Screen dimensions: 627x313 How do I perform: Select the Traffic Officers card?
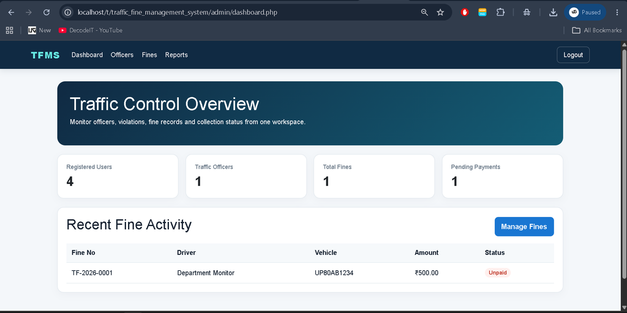pyautogui.click(x=246, y=176)
